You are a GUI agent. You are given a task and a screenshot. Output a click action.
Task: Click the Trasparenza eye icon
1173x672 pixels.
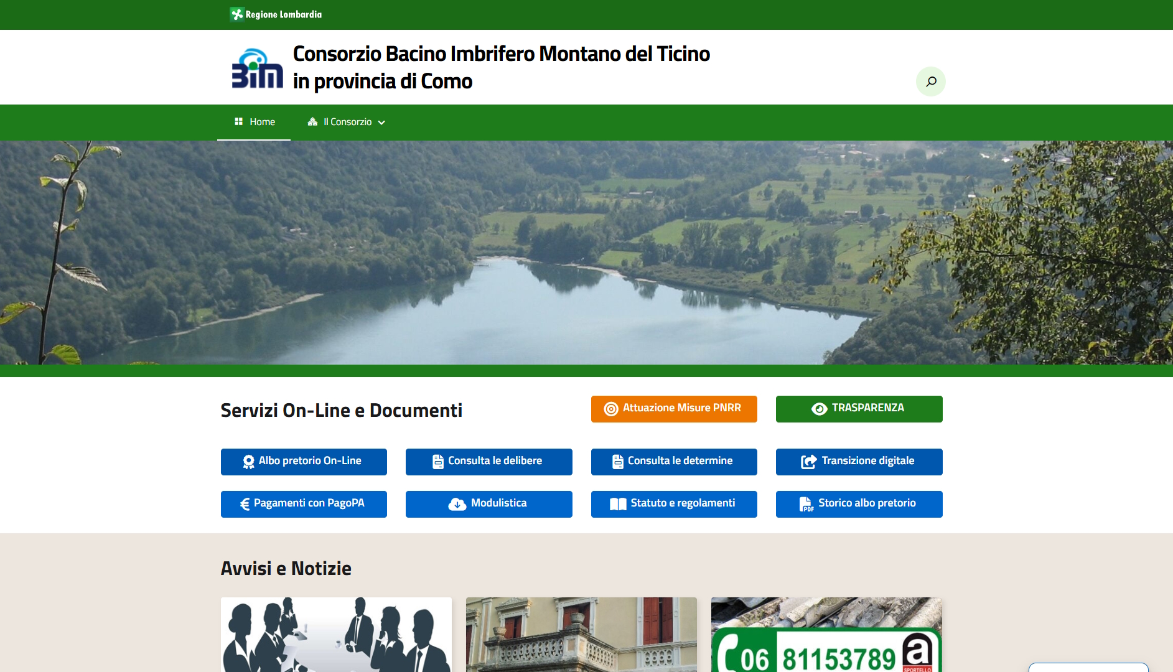820,409
